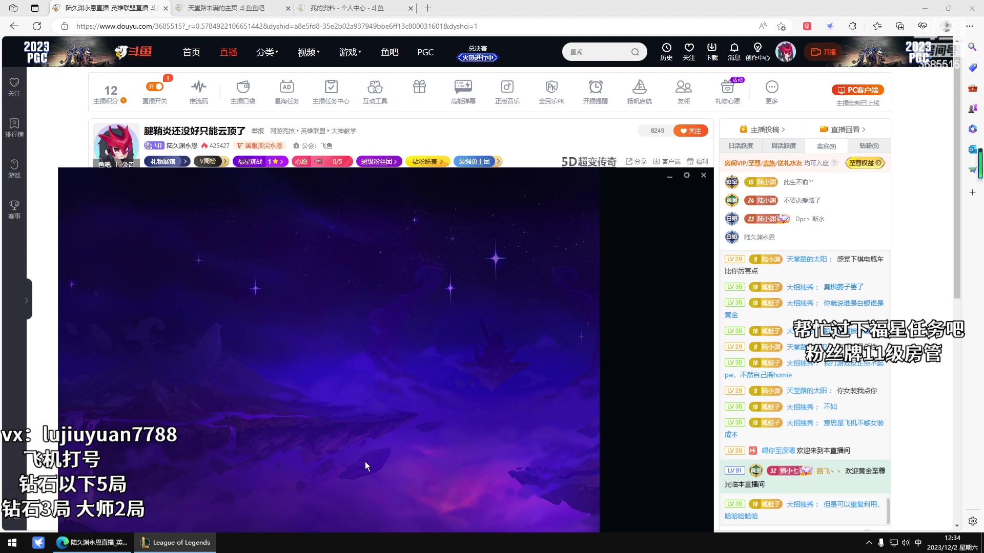Open the 高能弹幕 chat icon
984x553 pixels.
pos(463,92)
